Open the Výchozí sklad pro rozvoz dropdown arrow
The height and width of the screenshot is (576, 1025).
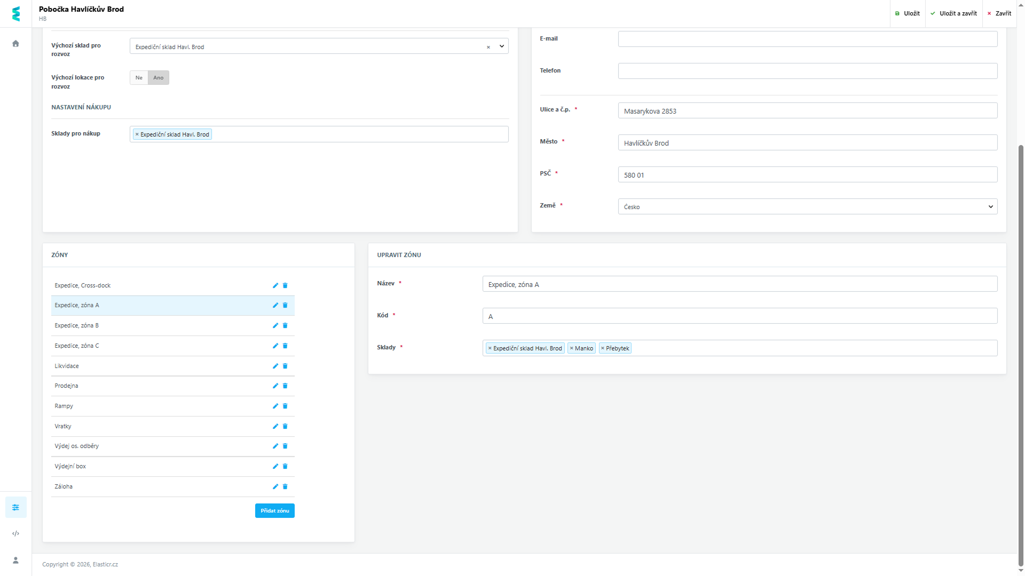[x=501, y=46]
